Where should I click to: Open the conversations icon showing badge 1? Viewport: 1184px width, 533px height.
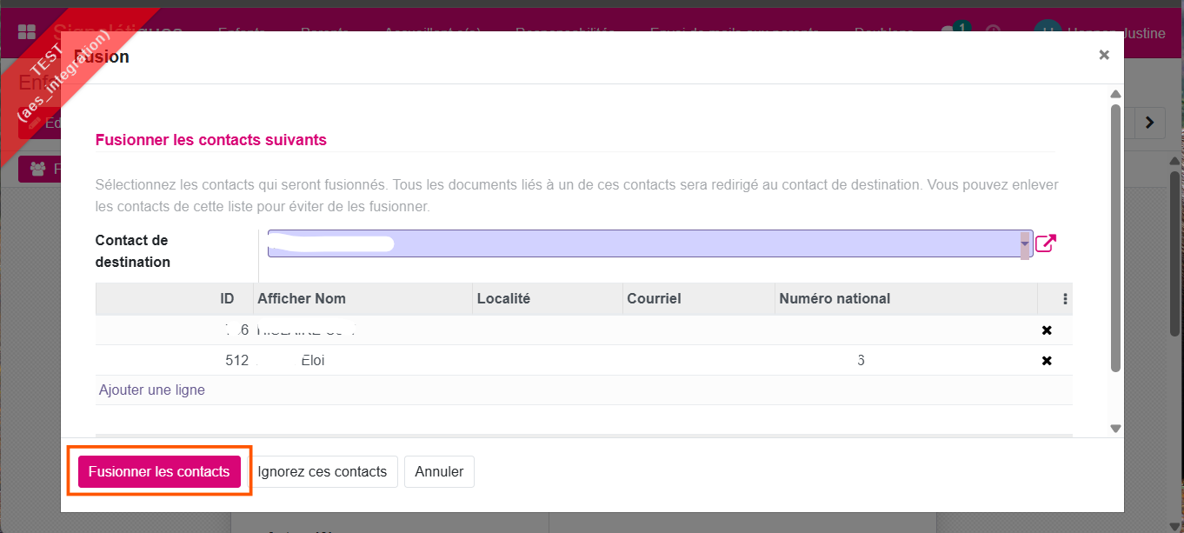[950, 31]
